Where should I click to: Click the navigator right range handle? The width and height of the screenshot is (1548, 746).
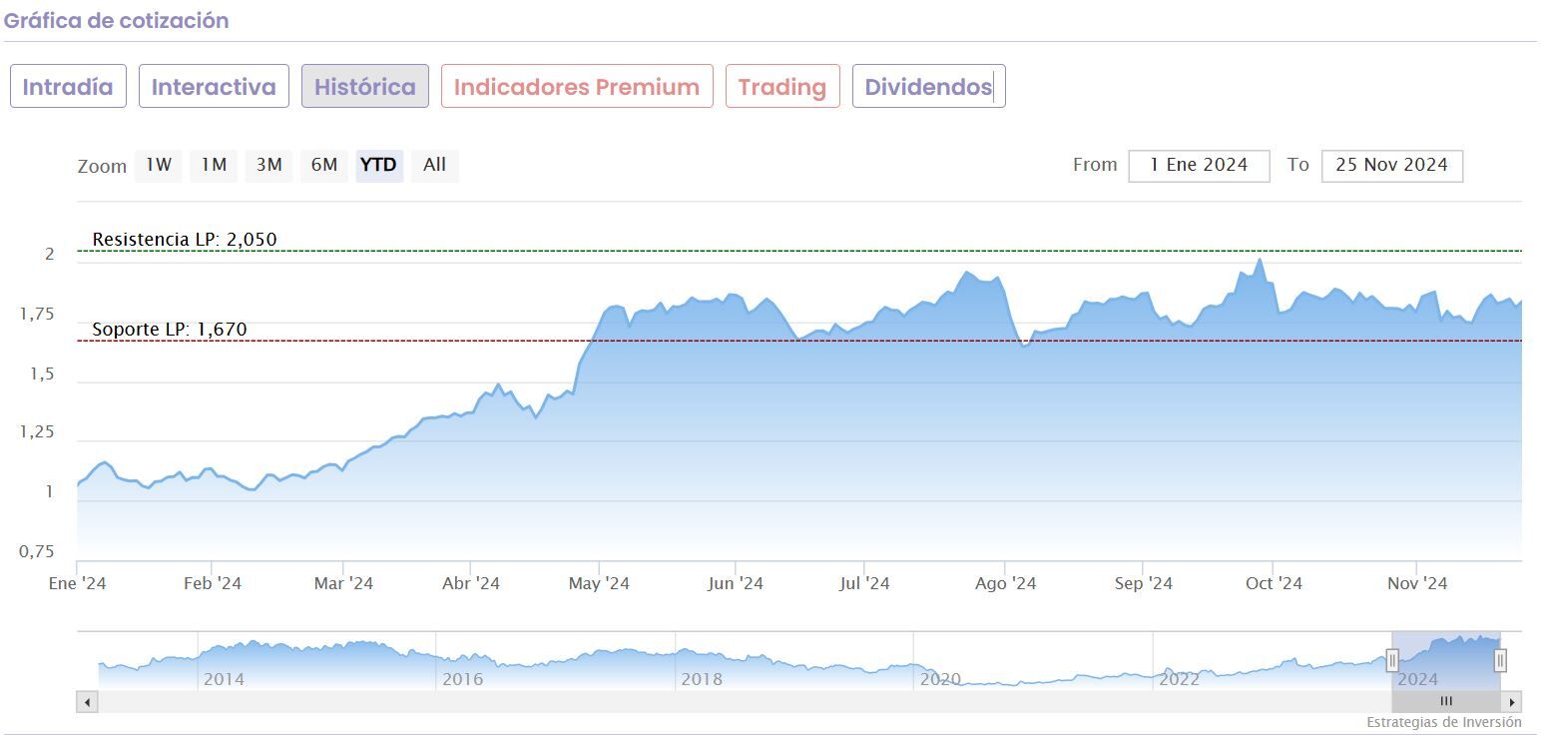pos(1500,660)
